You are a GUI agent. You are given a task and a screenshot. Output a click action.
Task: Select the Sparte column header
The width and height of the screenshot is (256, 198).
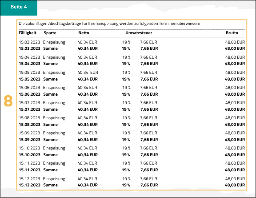click(x=50, y=33)
